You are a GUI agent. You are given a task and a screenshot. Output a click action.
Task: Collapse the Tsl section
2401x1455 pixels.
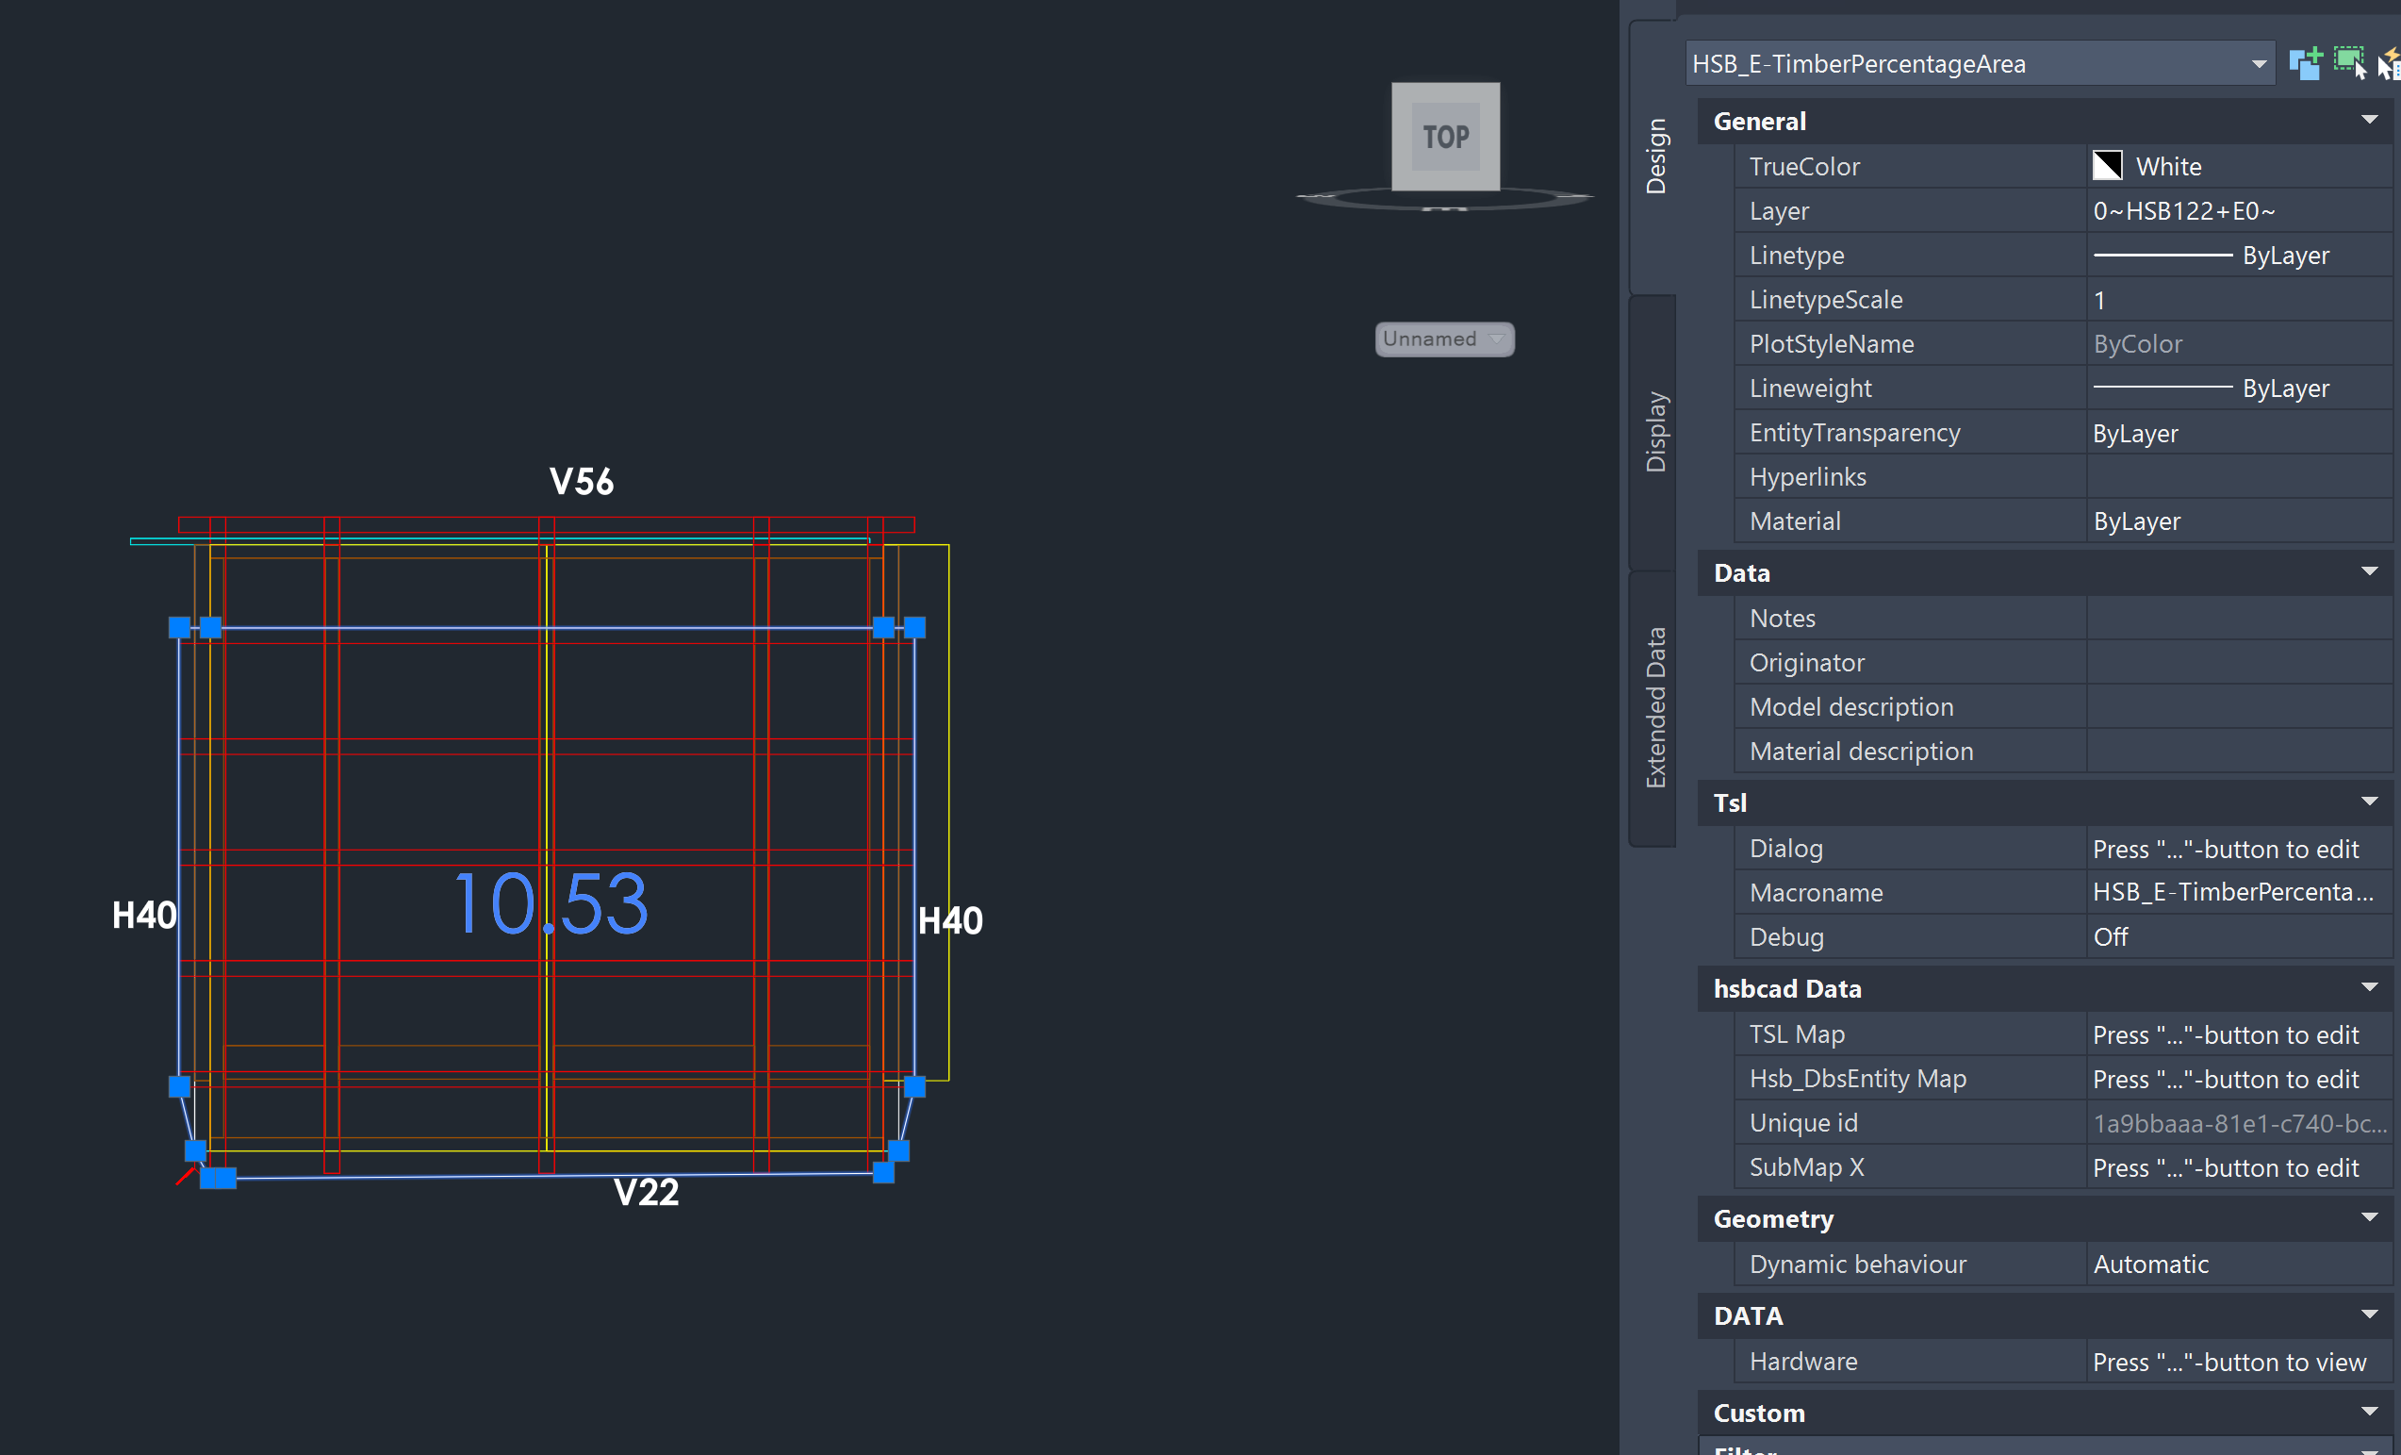click(2369, 802)
